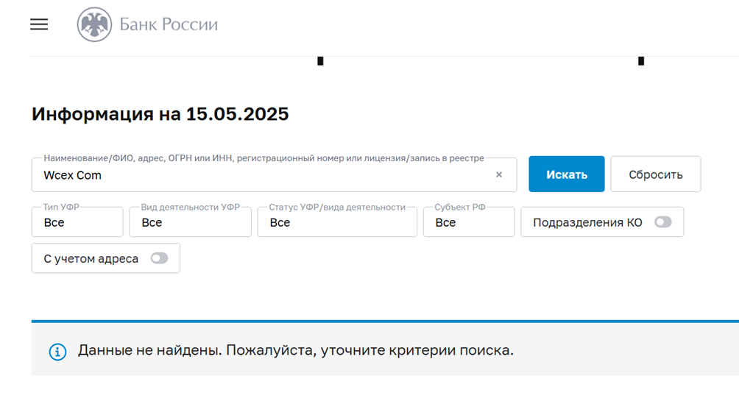Expand the Тип УФР dropdown
Screen dimensions: 739x418
coord(77,222)
